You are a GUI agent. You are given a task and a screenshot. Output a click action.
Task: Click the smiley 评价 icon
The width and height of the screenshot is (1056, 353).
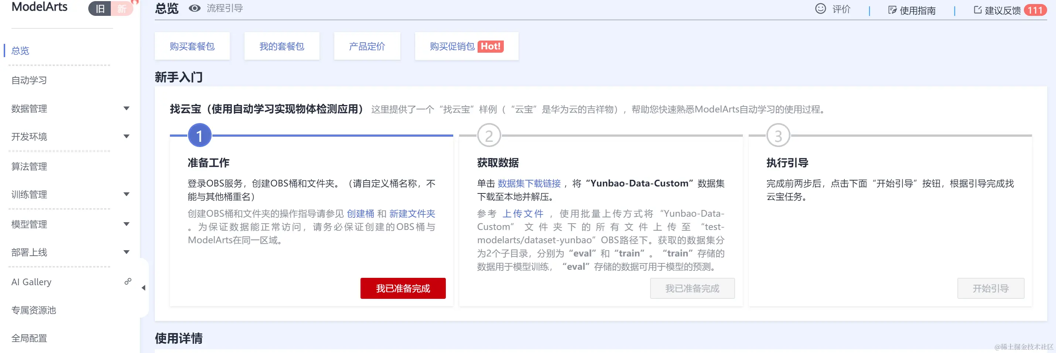820,8
